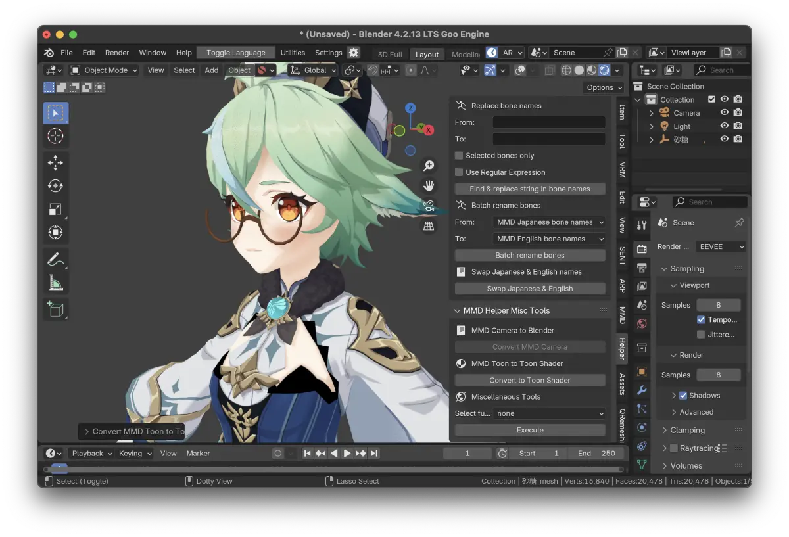Viewport: 789px width, 537px height.
Task: Uncheck Collection exclude-from-view-layer checkbox
Action: (711, 99)
